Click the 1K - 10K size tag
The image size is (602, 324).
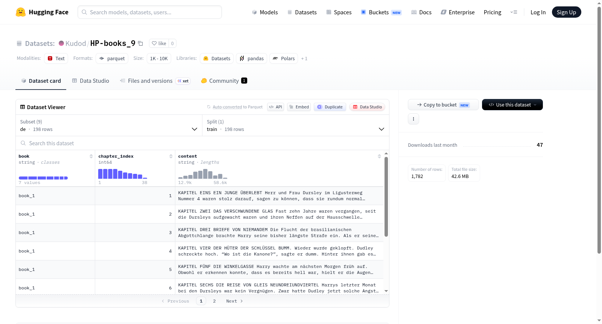click(159, 58)
